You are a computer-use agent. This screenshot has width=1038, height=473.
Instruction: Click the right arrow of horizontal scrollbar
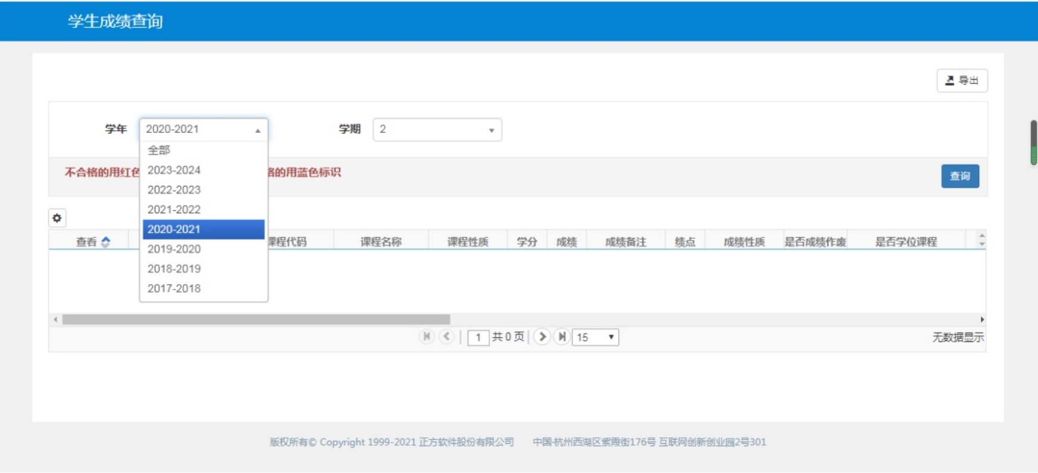981,320
